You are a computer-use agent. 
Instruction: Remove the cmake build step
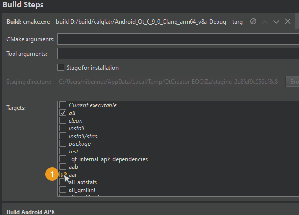[288, 22]
